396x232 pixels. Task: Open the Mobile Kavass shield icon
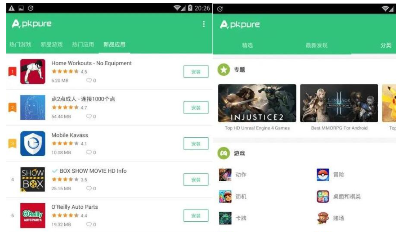tap(33, 143)
